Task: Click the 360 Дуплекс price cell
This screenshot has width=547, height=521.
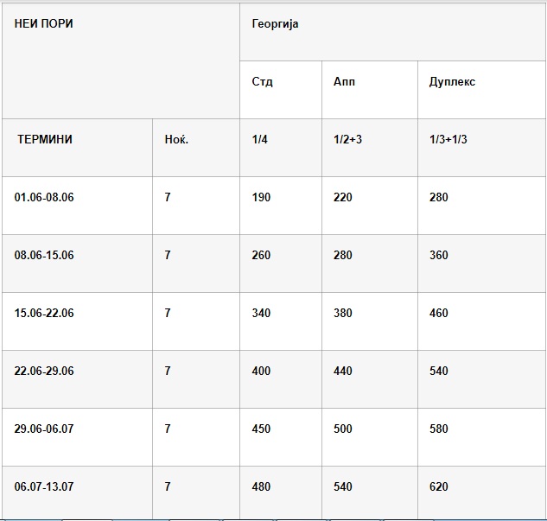Action: (439, 255)
